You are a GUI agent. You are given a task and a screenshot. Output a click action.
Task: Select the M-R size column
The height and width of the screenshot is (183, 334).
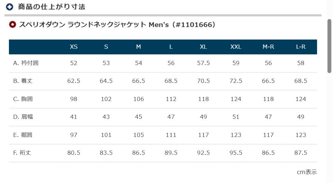coord(268,47)
